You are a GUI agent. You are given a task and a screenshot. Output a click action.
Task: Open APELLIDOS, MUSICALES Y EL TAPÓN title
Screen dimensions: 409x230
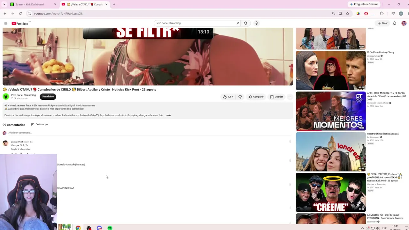click(386, 96)
